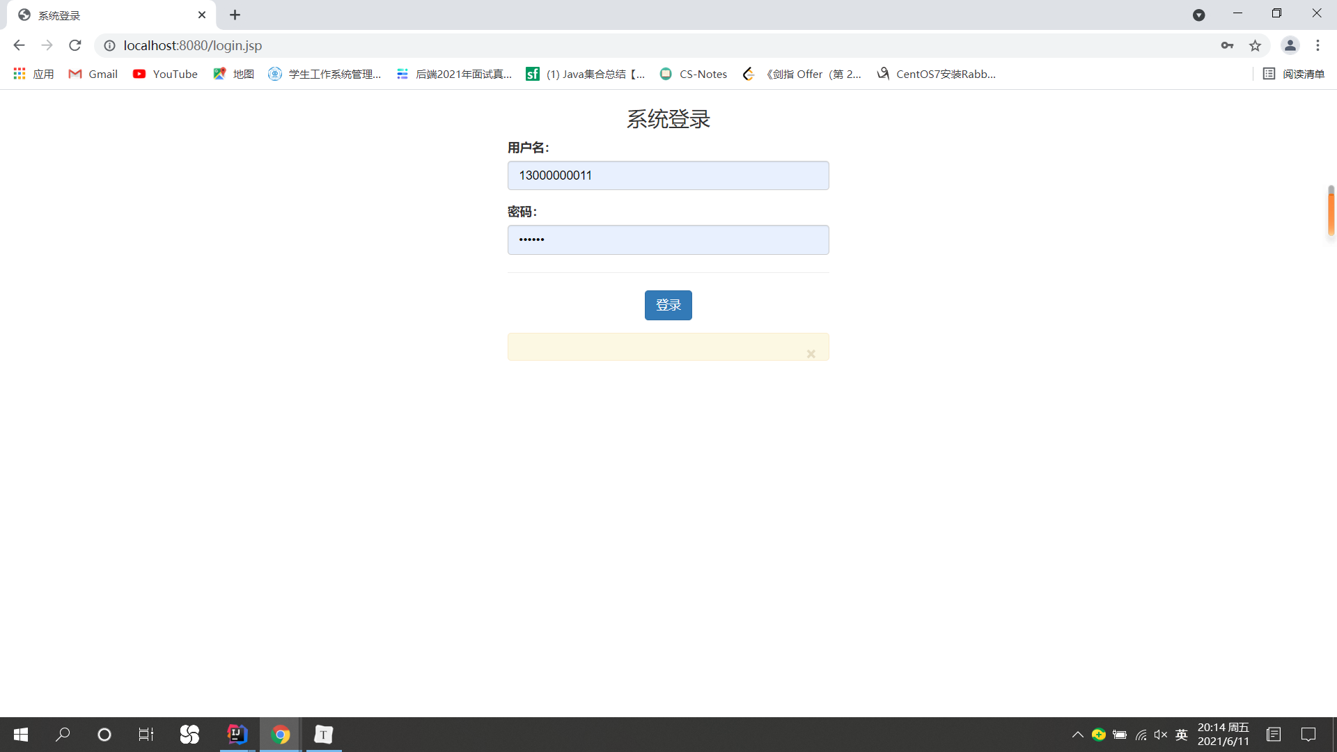The image size is (1337, 752).
Task: Open the tab search dropdown arrow
Action: (1198, 15)
